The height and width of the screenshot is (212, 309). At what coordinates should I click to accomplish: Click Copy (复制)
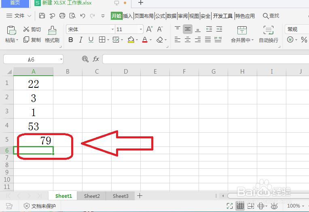(x=32, y=40)
